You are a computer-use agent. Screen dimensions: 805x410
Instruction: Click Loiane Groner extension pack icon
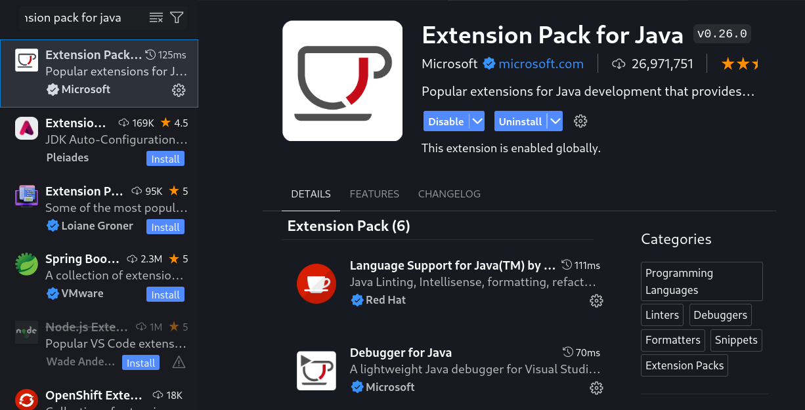26,196
